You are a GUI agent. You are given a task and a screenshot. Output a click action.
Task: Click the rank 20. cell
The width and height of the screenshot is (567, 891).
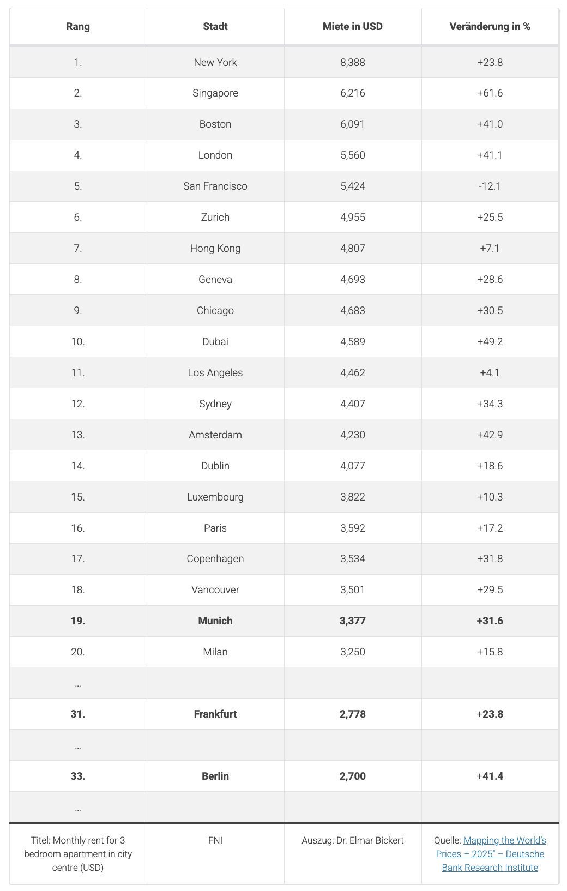pyautogui.click(x=78, y=652)
